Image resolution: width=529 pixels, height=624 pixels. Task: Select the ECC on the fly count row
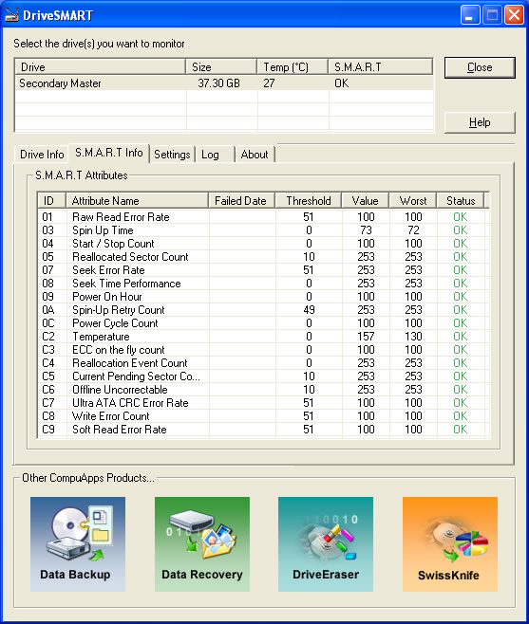click(x=263, y=350)
